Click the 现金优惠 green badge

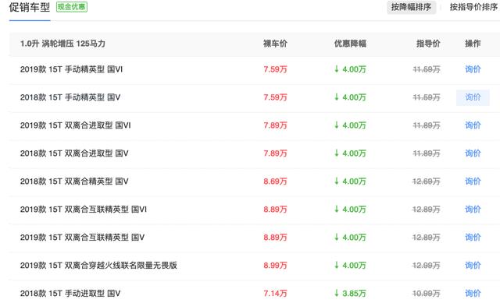pos(72,7)
